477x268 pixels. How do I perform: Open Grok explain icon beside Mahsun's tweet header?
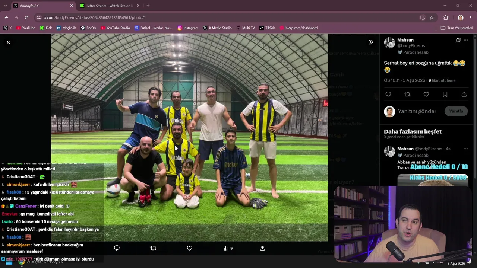pos(458,40)
